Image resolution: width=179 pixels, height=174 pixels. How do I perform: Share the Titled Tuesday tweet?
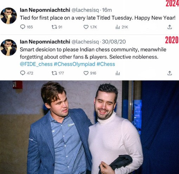coord(170,27)
